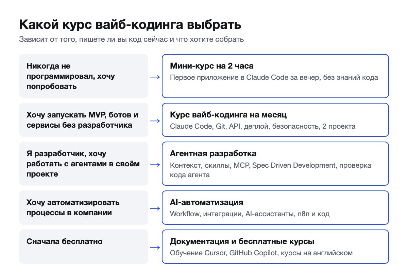Image resolution: width=408 pixels, height=276 pixels.
Task: Click the subtitle 'Зависит от того, пишете ли вы код'
Action: coord(131,39)
